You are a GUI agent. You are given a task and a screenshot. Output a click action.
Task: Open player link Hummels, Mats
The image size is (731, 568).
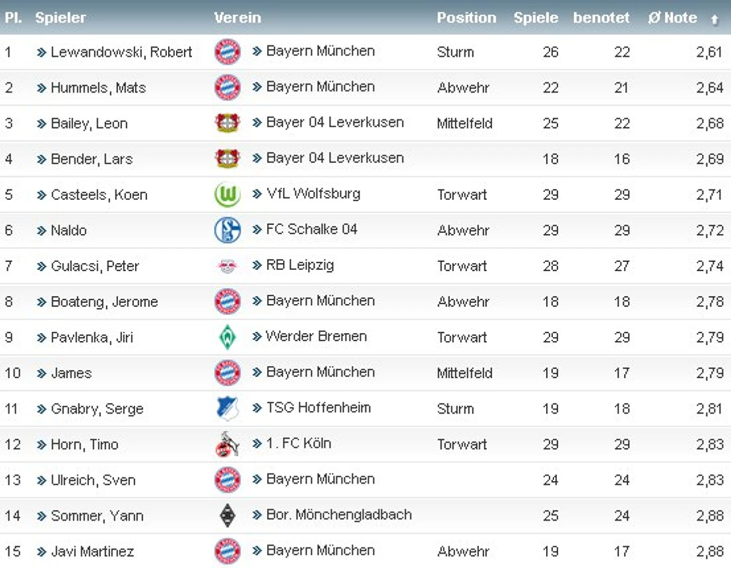(98, 88)
